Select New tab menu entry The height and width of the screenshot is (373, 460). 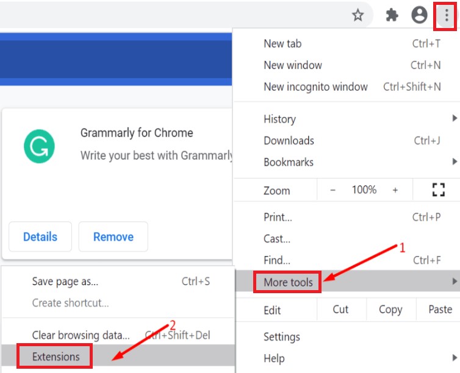pyautogui.click(x=347, y=44)
